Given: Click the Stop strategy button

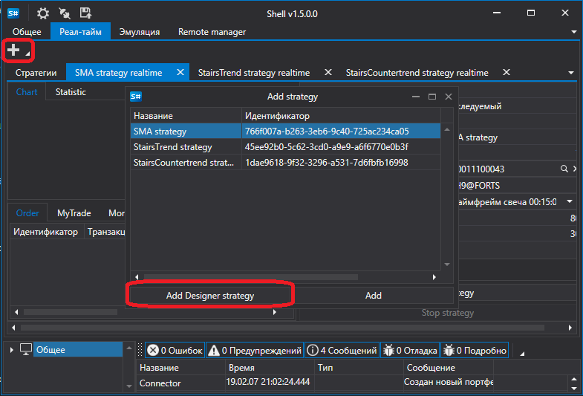Looking at the screenshot, I should pos(448,313).
